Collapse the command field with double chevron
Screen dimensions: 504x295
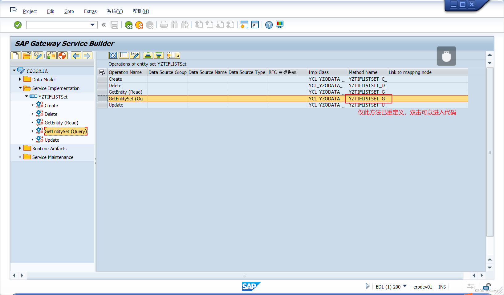[104, 25]
